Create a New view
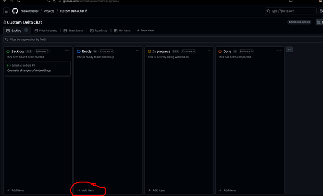The height and width of the screenshot is (196, 323). (146, 30)
